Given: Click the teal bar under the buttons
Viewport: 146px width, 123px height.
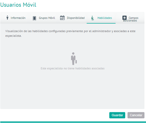Looking at the screenshot, I should tap(73, 122).
